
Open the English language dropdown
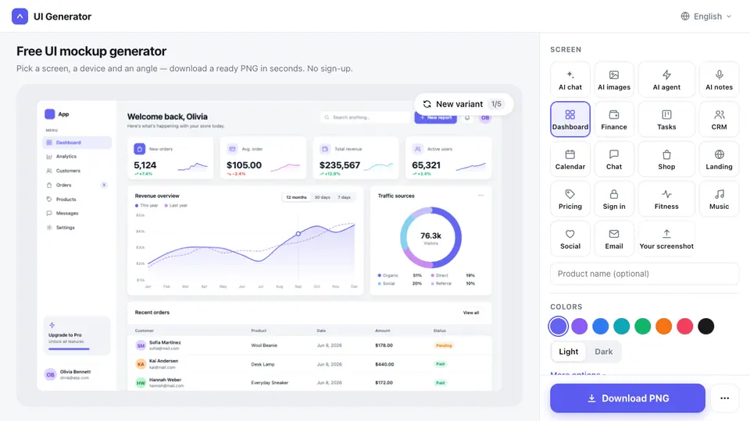[x=706, y=16]
